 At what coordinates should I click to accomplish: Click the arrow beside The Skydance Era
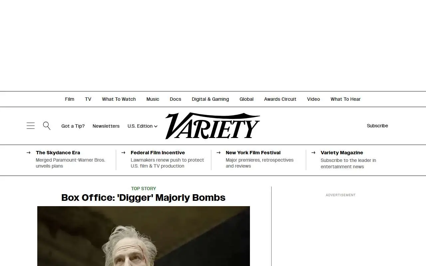pos(29,153)
